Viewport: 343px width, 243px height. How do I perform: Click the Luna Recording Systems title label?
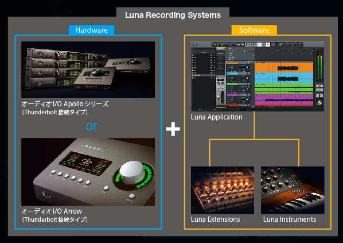coord(173,15)
